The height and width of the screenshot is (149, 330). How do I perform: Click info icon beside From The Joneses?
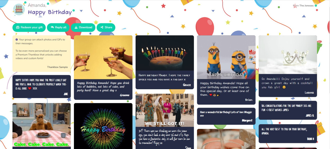click(x=316, y=6)
